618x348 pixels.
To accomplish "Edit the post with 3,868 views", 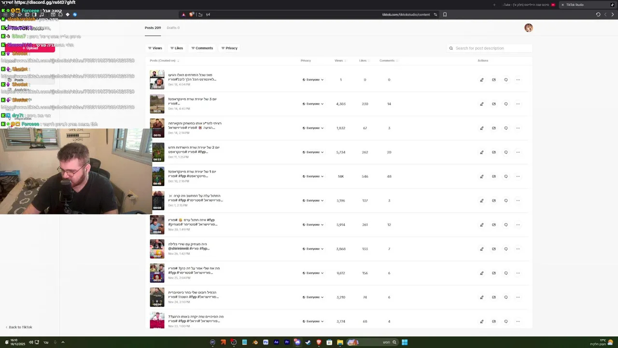I will [x=481, y=249].
